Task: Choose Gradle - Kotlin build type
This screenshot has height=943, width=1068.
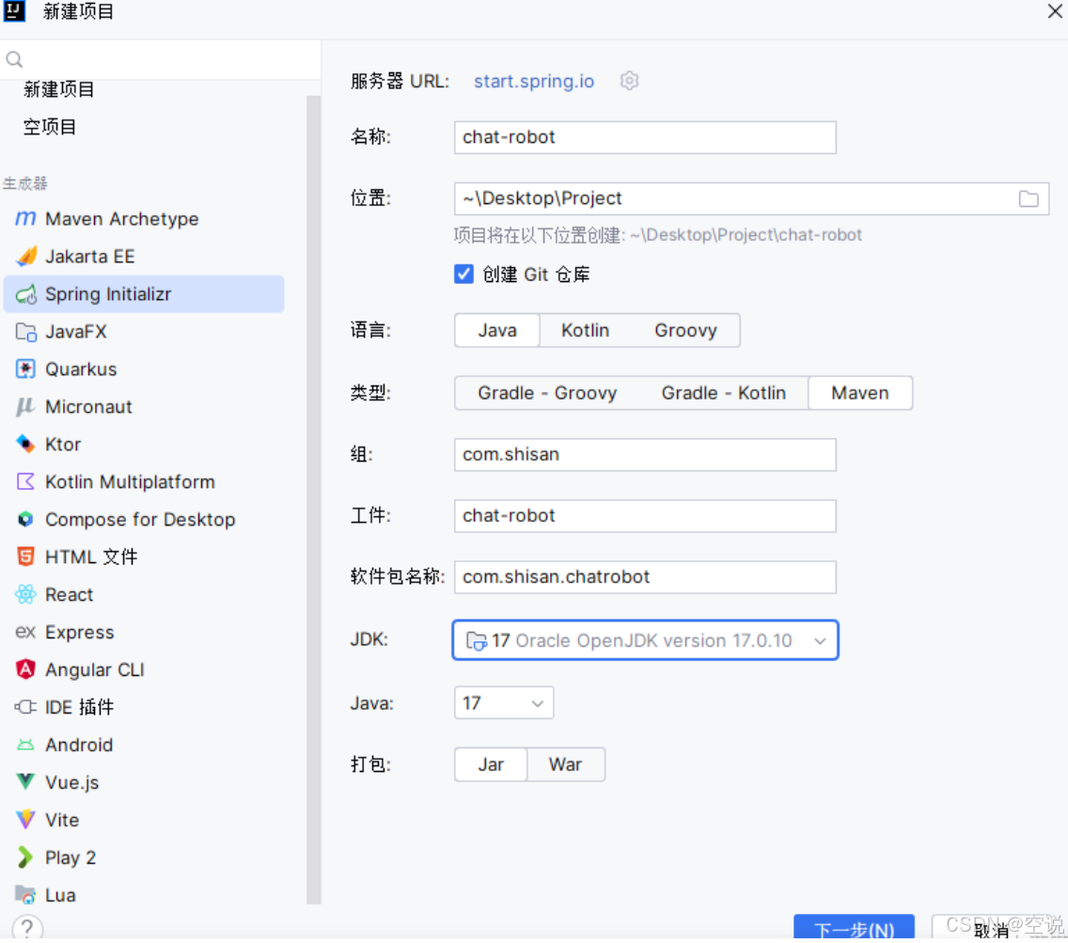Action: pyautogui.click(x=723, y=393)
